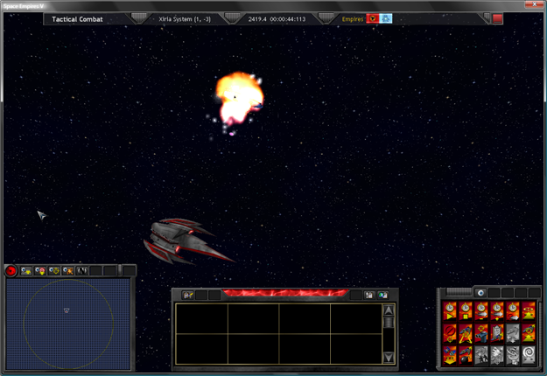Click the ship design icon on center panel
This screenshot has height=376, width=547.
[187, 296]
